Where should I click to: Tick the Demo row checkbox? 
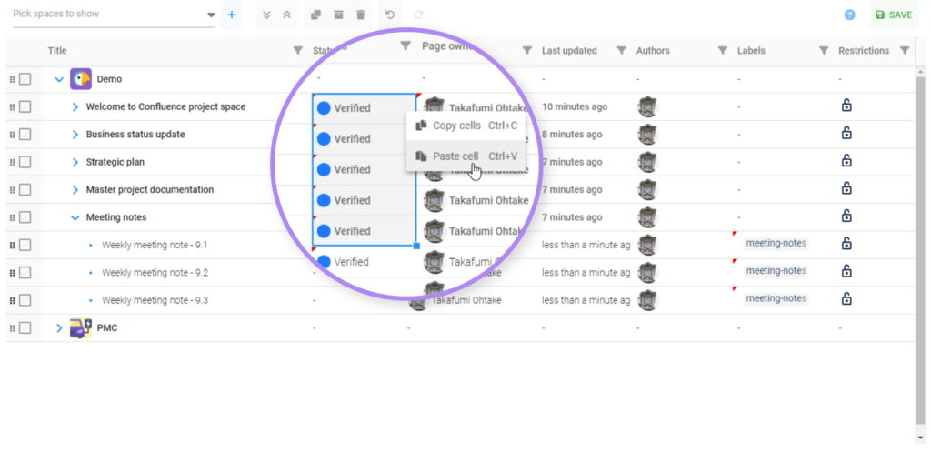point(25,79)
